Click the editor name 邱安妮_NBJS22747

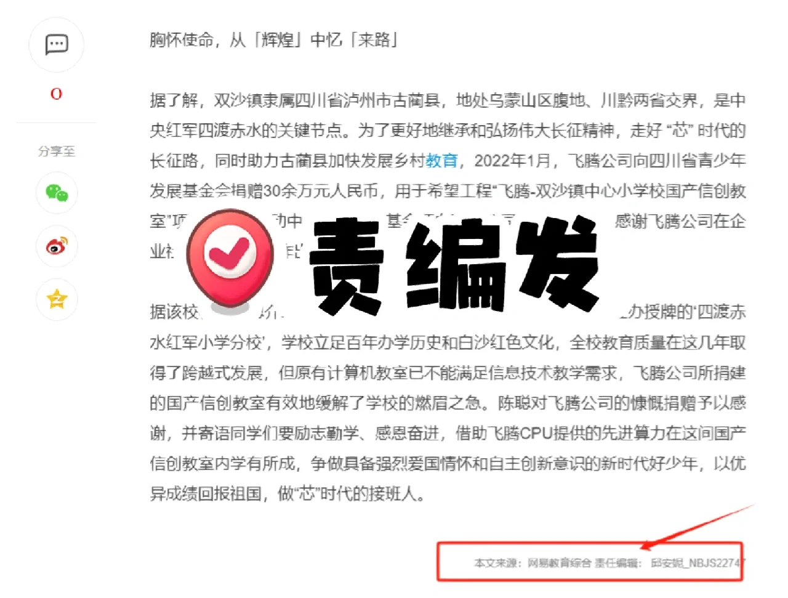(698, 562)
